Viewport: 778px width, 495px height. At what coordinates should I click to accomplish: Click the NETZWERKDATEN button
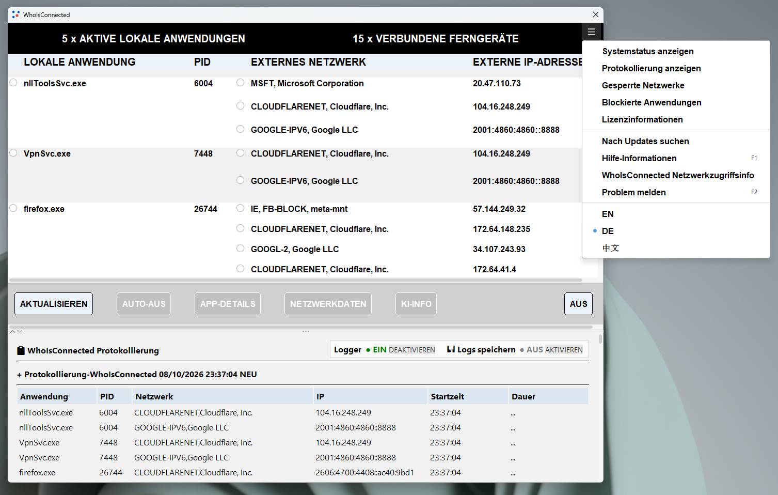tap(328, 304)
